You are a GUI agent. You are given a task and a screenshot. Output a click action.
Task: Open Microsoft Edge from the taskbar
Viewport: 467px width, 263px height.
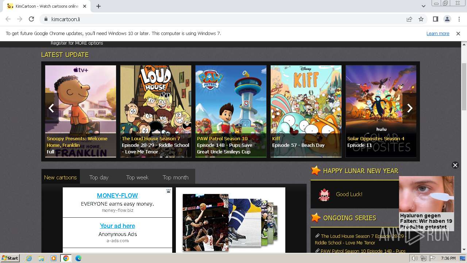(78, 258)
